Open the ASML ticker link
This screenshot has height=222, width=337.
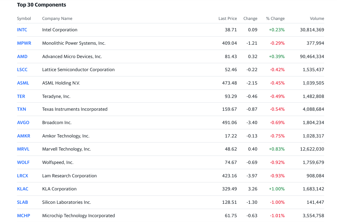click(x=23, y=83)
